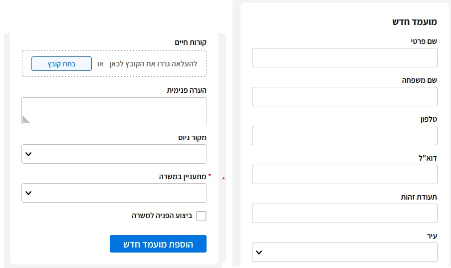Click the textarea resize handle grip
Screen dimensions: 451x268
(x=25, y=120)
